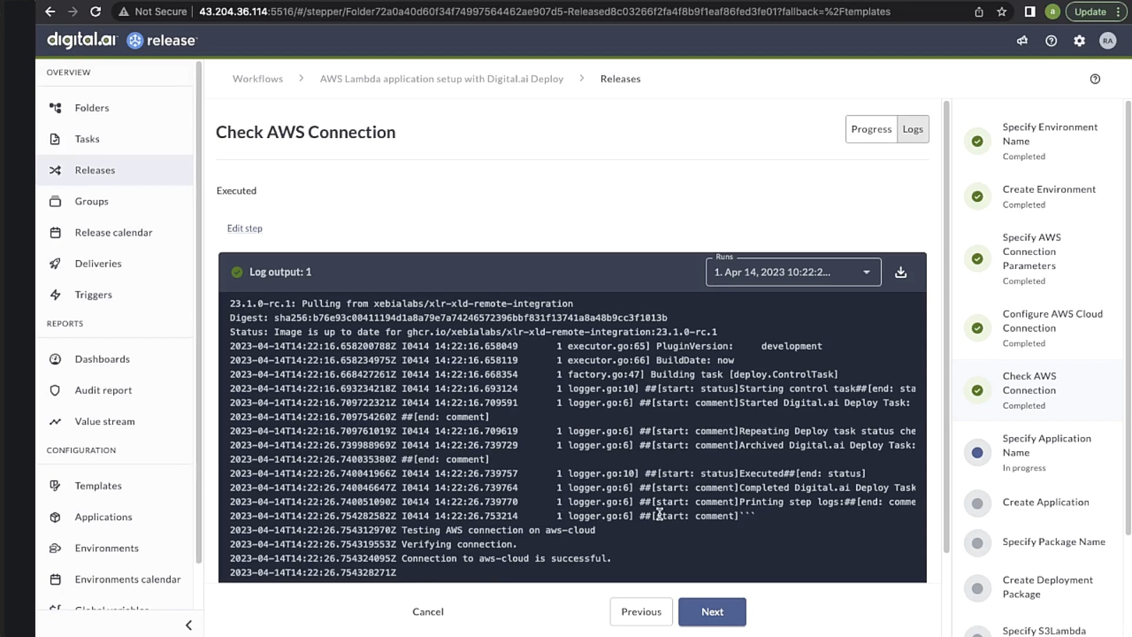
Task: Open Triggers in the sidebar
Action: pos(93,295)
